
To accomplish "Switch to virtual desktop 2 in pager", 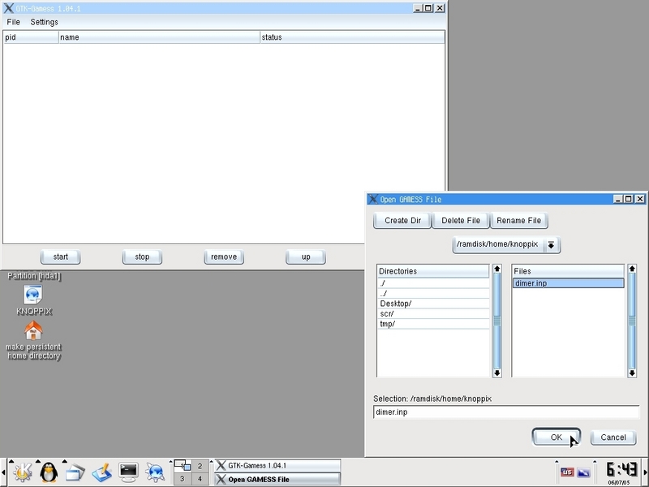I will point(200,466).
